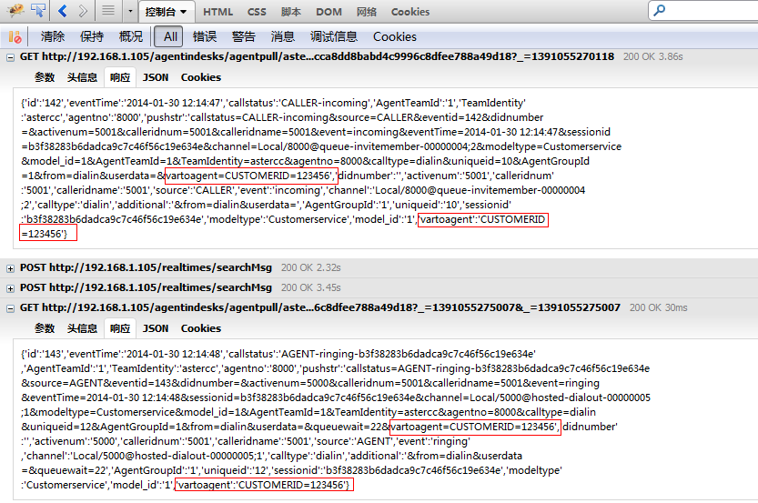The width and height of the screenshot is (758, 503).
Task: Click the forward arrow icon
Action: click(x=83, y=12)
